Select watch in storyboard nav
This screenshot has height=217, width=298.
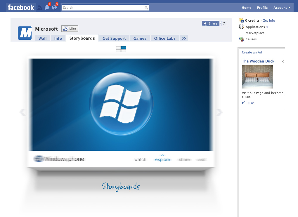click(x=140, y=159)
